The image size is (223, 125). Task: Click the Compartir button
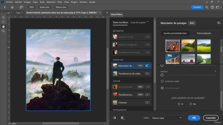(197, 7)
